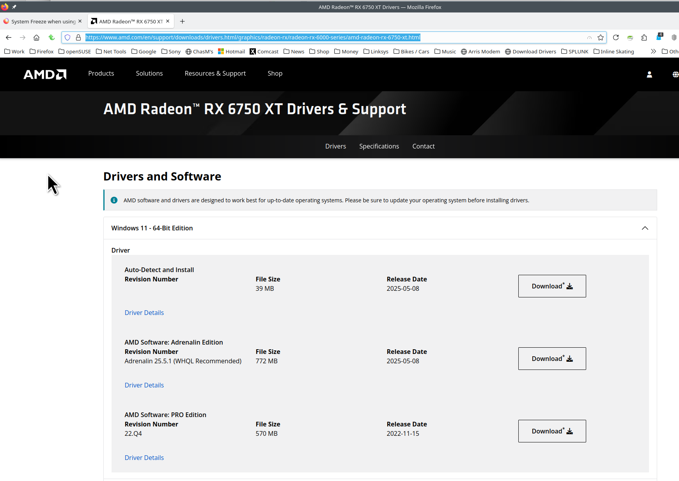679x481 pixels.
Task: Open the Hotmail bookmark
Action: coord(232,51)
